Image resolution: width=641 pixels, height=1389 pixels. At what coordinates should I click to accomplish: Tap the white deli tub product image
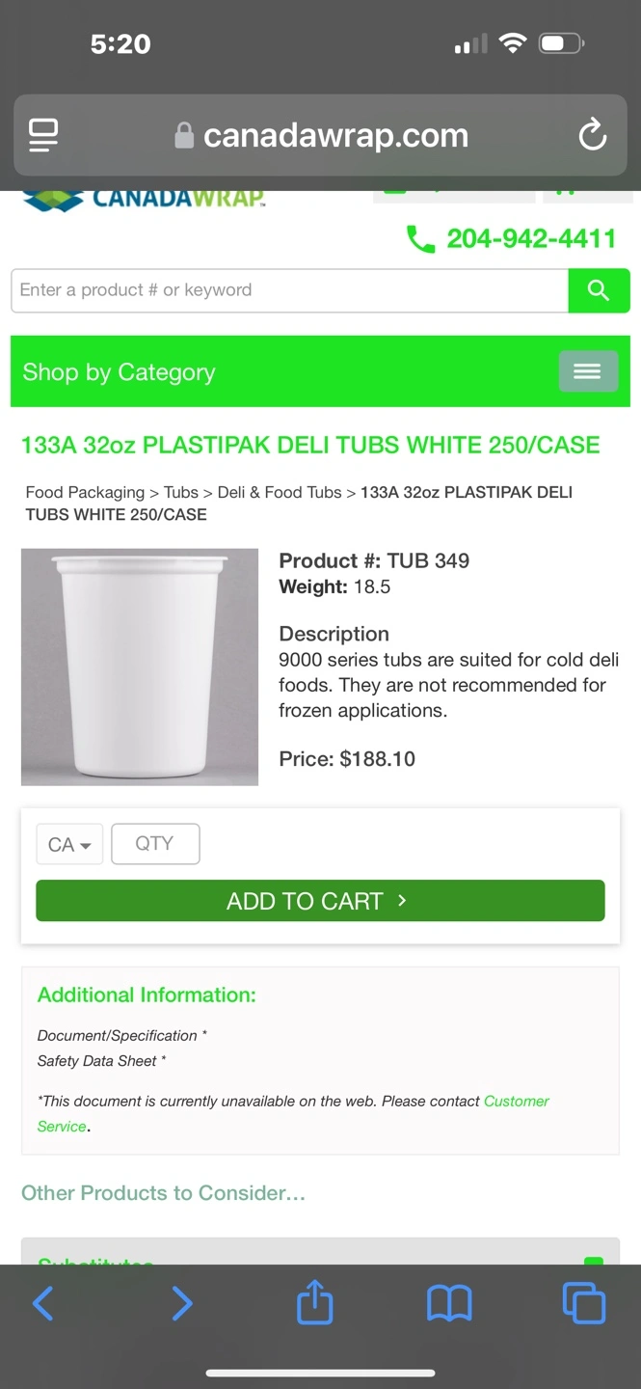coord(140,667)
